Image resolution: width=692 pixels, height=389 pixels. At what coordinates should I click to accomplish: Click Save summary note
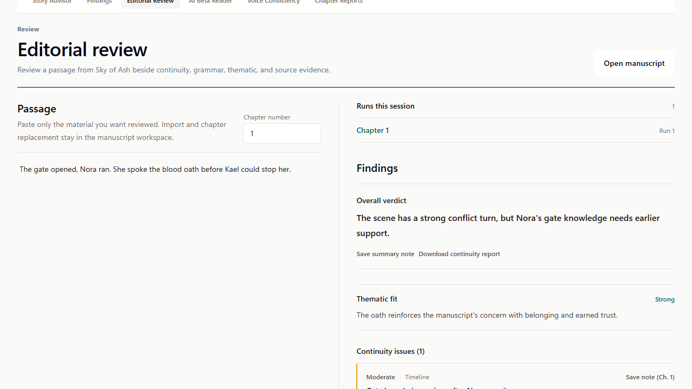click(x=385, y=254)
